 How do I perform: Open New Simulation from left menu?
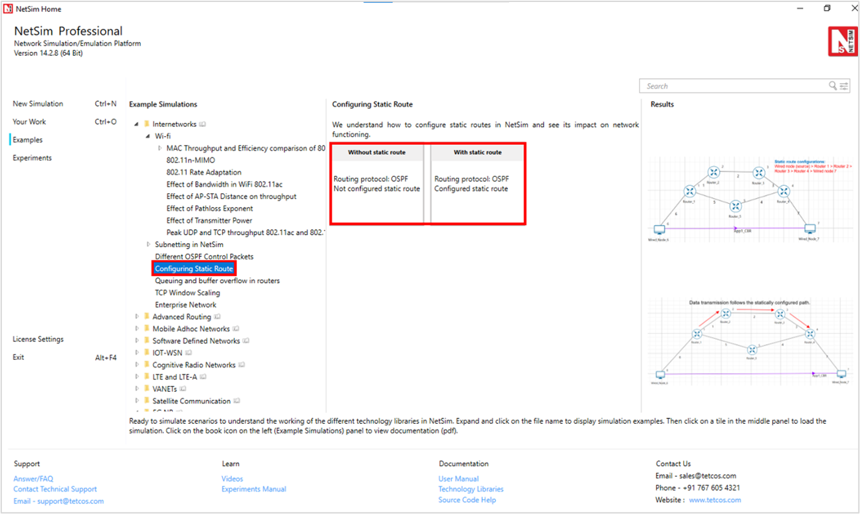(38, 104)
